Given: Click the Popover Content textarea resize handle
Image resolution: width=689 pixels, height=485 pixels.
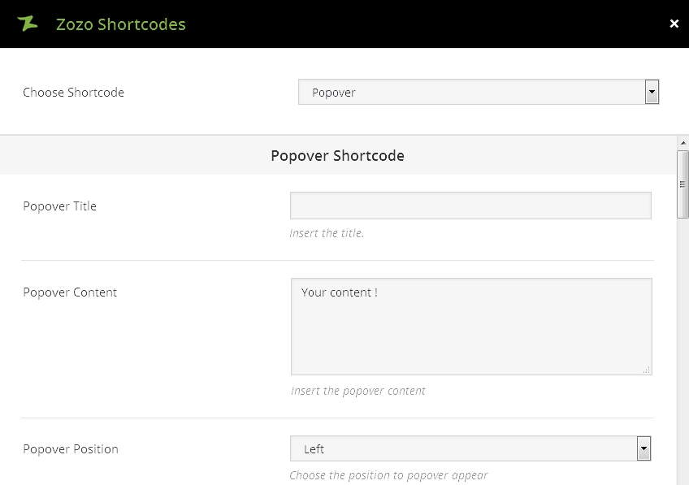Looking at the screenshot, I should (x=647, y=370).
